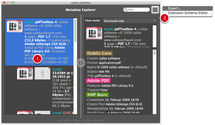
Task: Click the magnifier icon in Find field
Action: point(126,10)
